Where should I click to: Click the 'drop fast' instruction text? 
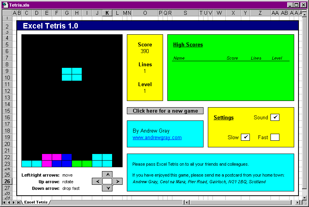pyautogui.click(x=71, y=188)
